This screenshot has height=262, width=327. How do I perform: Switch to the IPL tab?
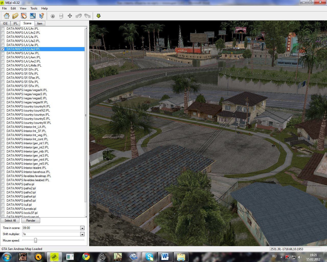point(16,24)
